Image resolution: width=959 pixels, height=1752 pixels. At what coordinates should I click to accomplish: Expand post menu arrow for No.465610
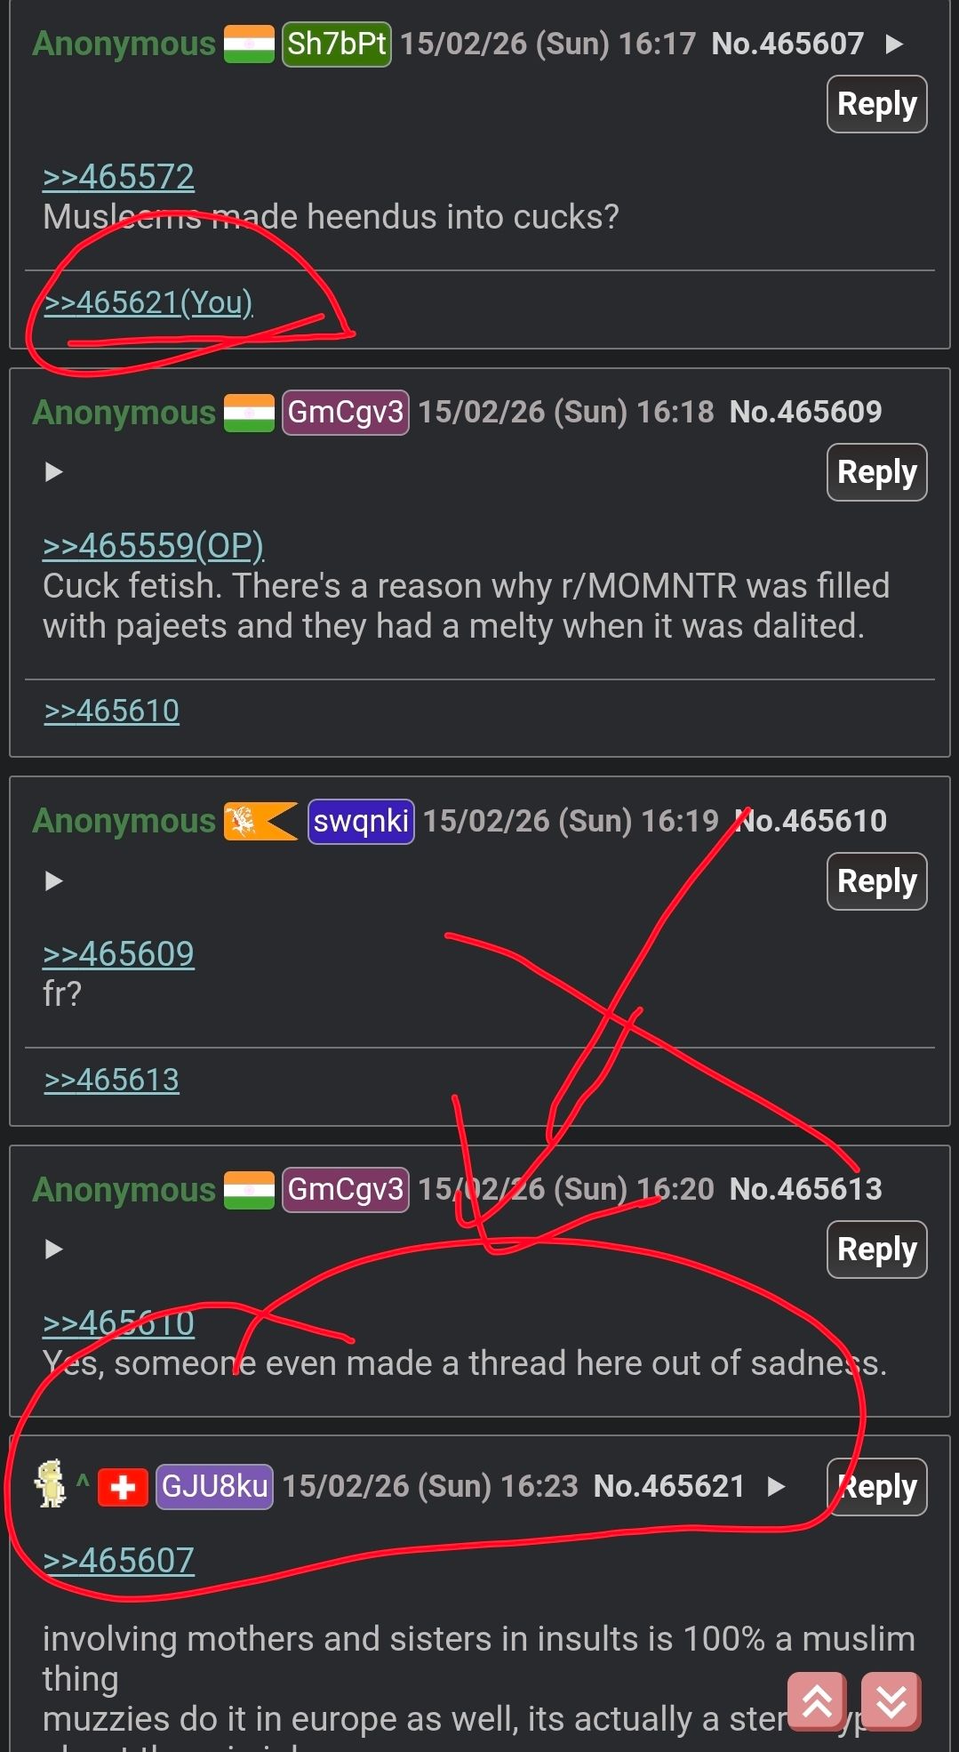(x=53, y=880)
